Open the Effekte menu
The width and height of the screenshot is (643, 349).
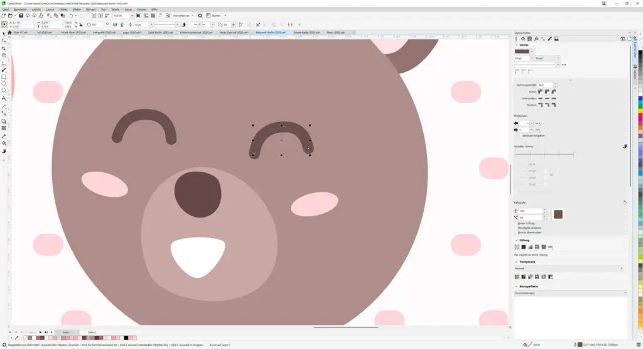pos(77,9)
